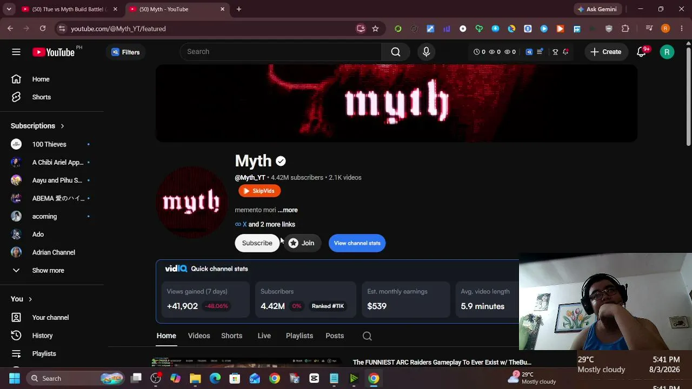Go back to the previous page
Viewport: 692px width, 389px height.
click(10, 29)
